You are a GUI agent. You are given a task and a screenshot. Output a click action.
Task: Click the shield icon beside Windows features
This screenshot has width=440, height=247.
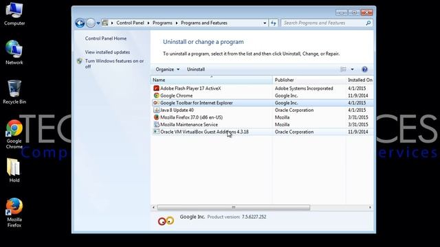point(80,61)
